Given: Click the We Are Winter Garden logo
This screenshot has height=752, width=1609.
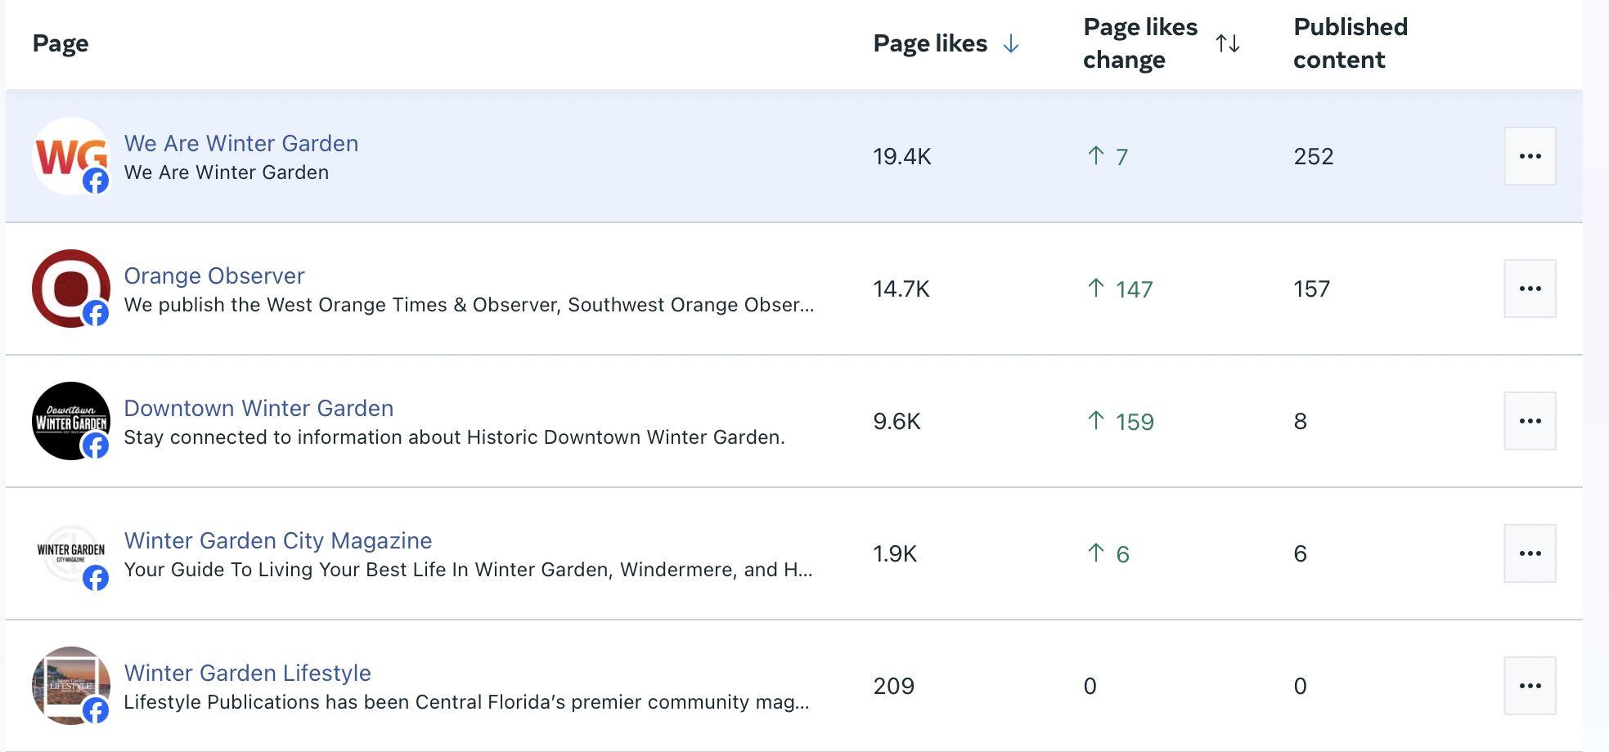Looking at the screenshot, I should [70, 156].
